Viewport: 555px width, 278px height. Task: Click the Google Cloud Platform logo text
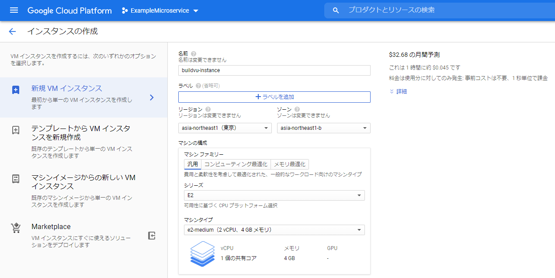[x=69, y=10]
